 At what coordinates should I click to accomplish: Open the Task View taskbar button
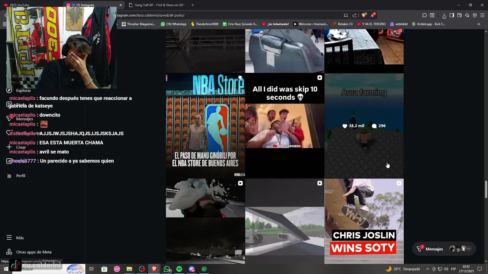click(91, 269)
